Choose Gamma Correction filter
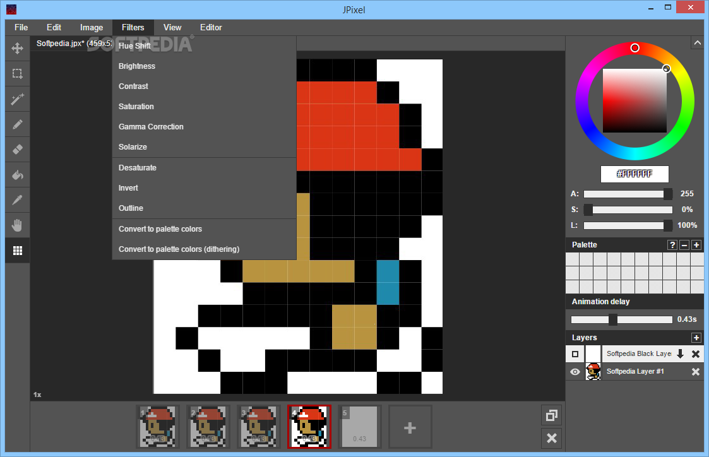 [x=205, y=127]
